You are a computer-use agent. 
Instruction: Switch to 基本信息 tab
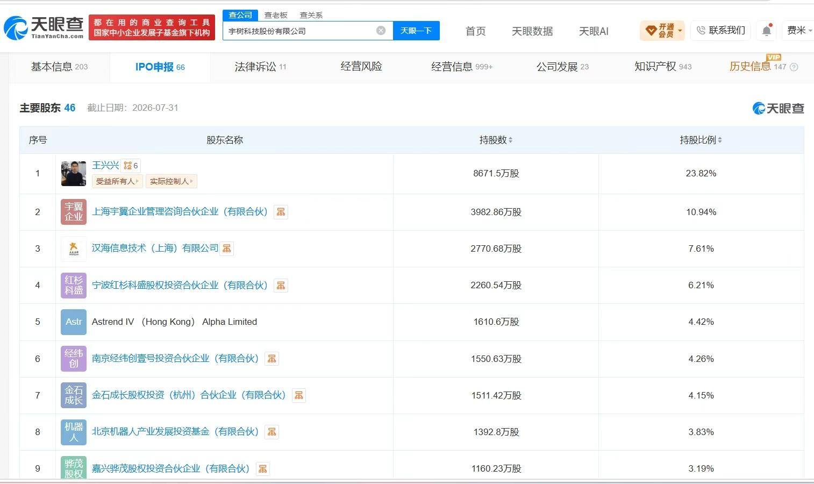tap(59, 67)
